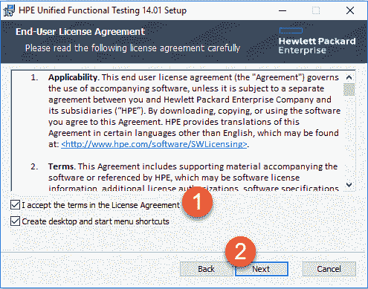Click inside the license agreement text box
368x289 pixels.
pyautogui.click(x=177, y=131)
